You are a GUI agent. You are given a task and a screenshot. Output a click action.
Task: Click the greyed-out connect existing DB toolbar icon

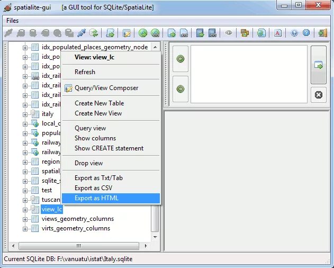pos(8,33)
